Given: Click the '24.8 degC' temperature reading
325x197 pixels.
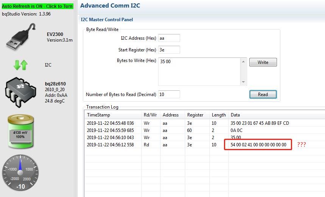Looking at the screenshot, I should (x=55, y=101).
